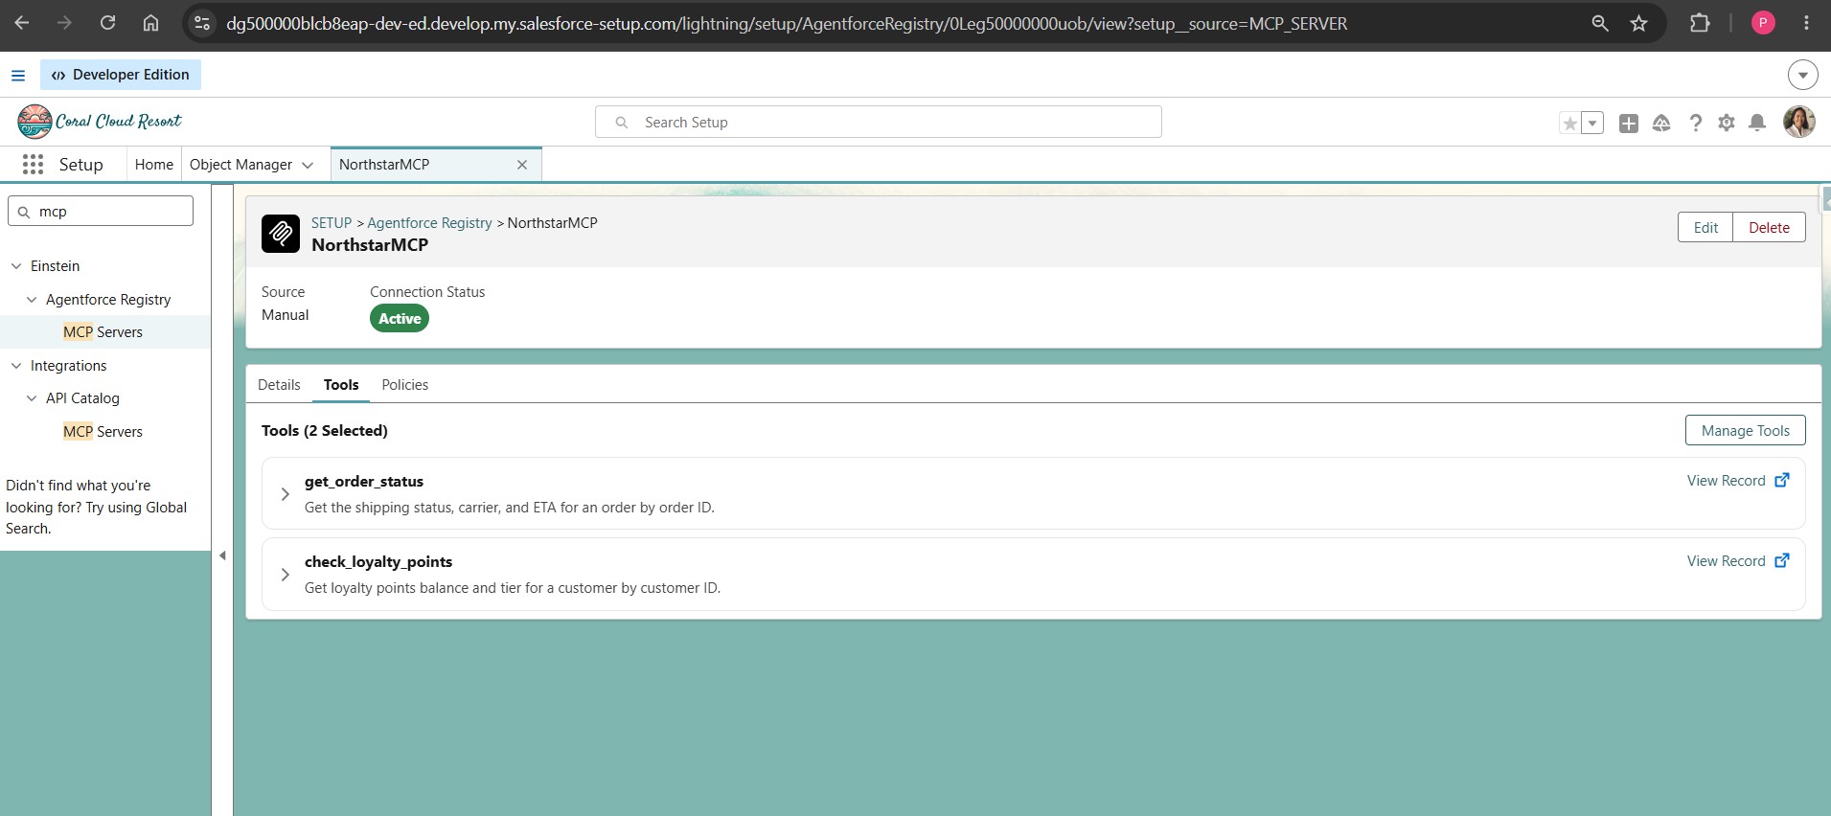Click the Active connection status badge
Image resolution: width=1831 pixels, height=816 pixels.
point(400,319)
